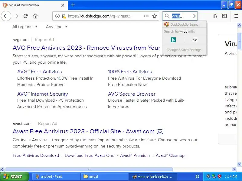Image resolution: width=242 pixels, height=181 pixels.
Task: Show site information via info icon
Action: (x=57, y=16)
